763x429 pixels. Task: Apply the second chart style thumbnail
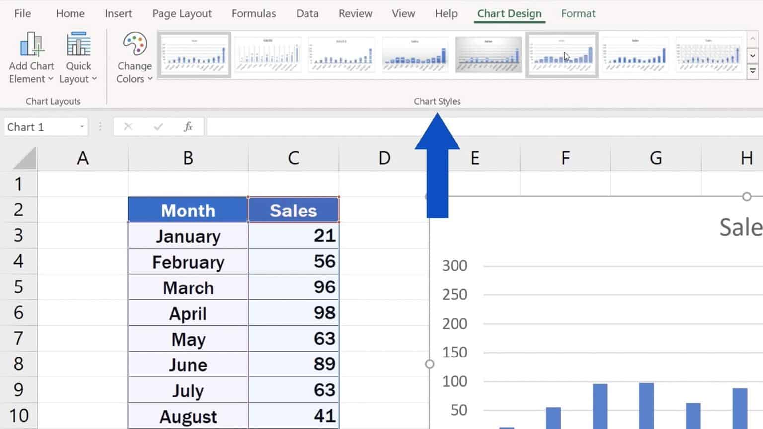click(268, 55)
